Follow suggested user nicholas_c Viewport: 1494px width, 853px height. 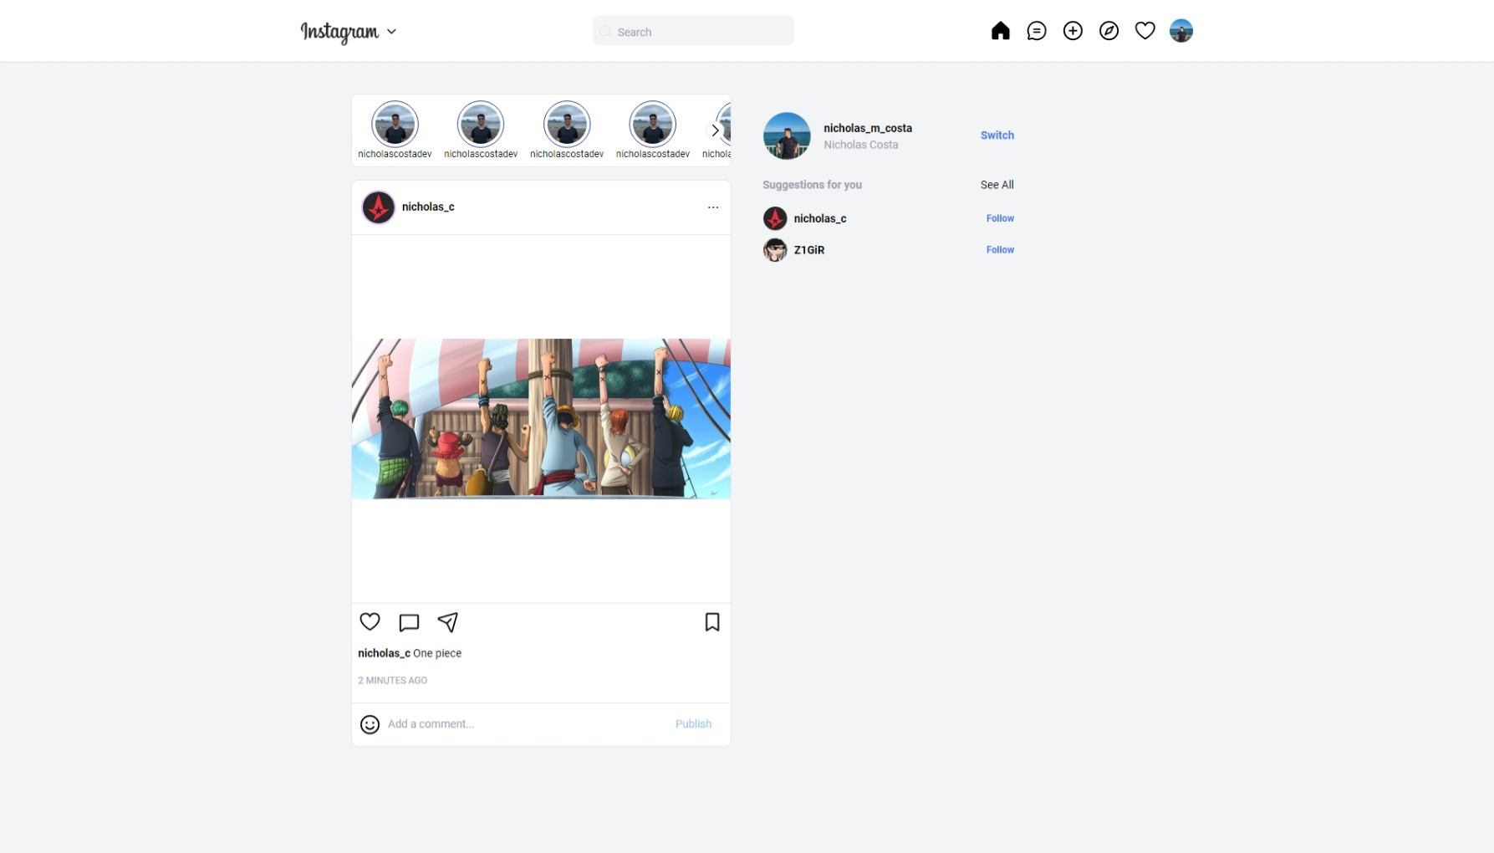pyautogui.click(x=1000, y=218)
